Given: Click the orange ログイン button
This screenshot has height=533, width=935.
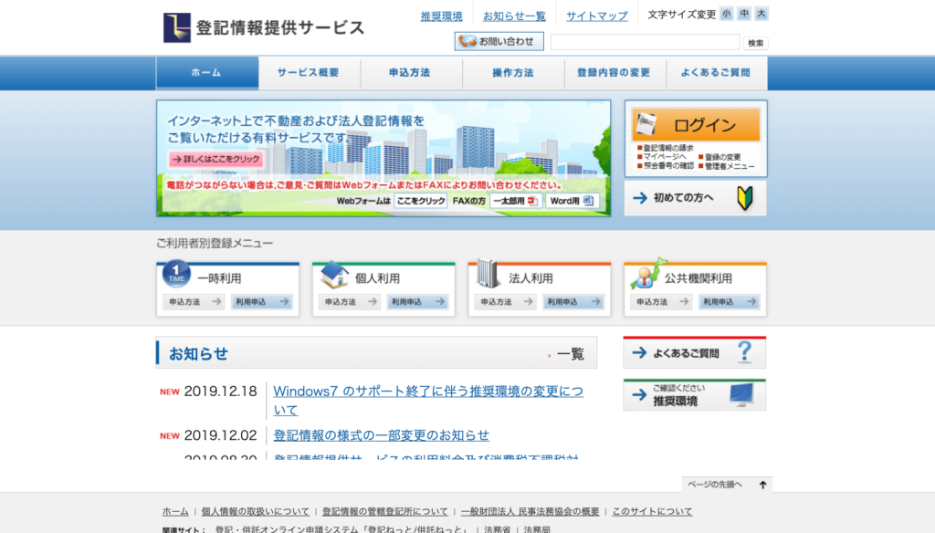Looking at the screenshot, I should pos(697,125).
